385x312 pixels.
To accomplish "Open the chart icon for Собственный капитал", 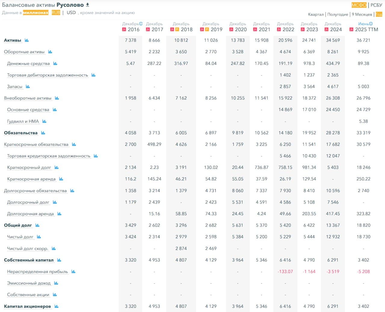I will 59,260.
